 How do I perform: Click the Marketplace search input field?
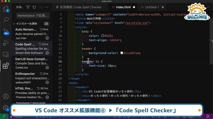[33, 16]
